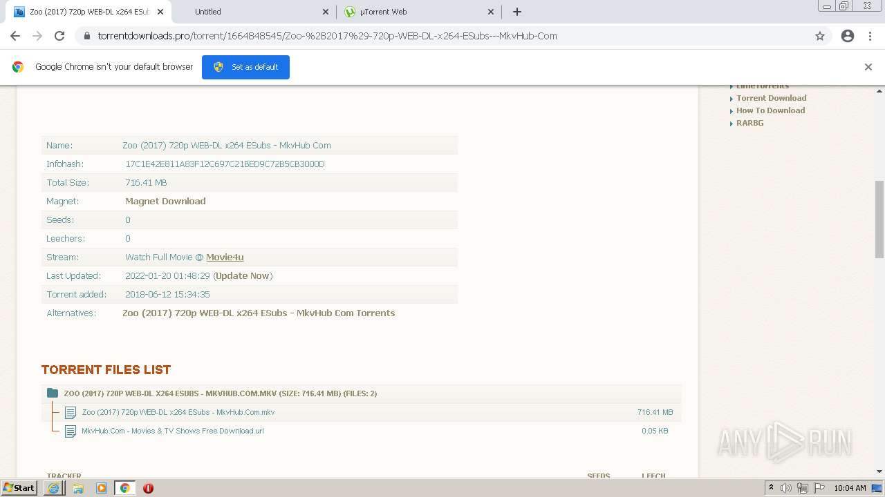Open a new browser tab
The height and width of the screenshot is (497, 885).
click(x=517, y=12)
